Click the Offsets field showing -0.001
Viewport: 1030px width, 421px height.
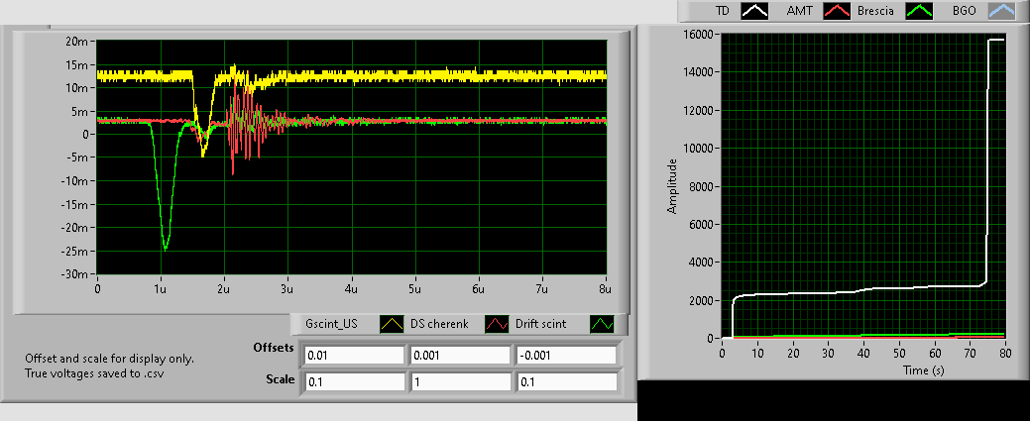(565, 356)
